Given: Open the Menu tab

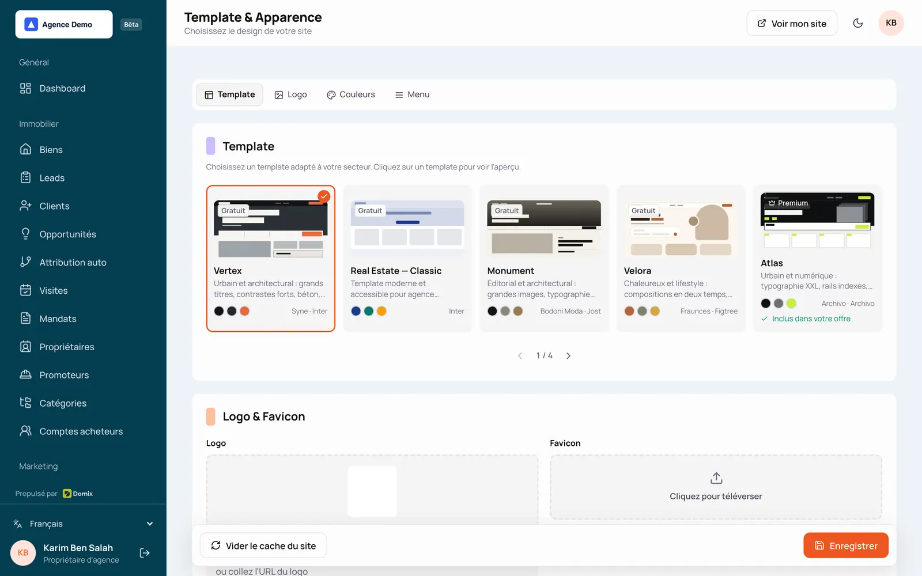Looking at the screenshot, I should [412, 94].
